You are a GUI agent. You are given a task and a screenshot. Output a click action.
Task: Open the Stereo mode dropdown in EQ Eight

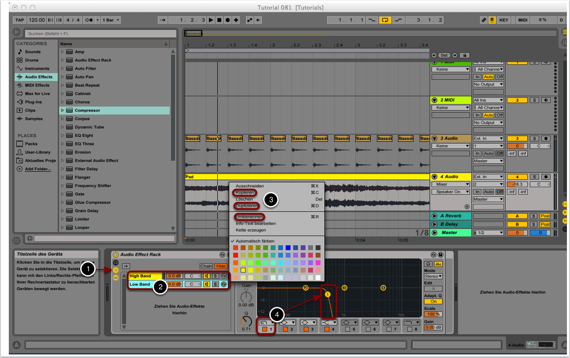[433, 276]
